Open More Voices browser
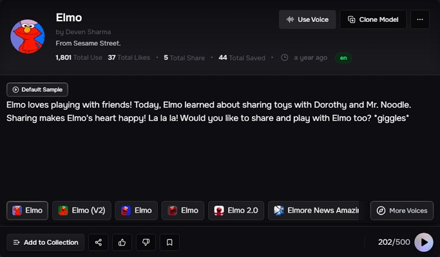This screenshot has height=257, width=440. (x=401, y=211)
